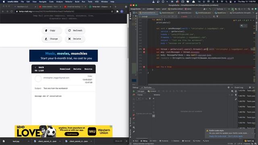Viewport: 258px width, 145px height.
Task: Toggle breakpoint on val foo = true line
Action: (x=144, y=67)
